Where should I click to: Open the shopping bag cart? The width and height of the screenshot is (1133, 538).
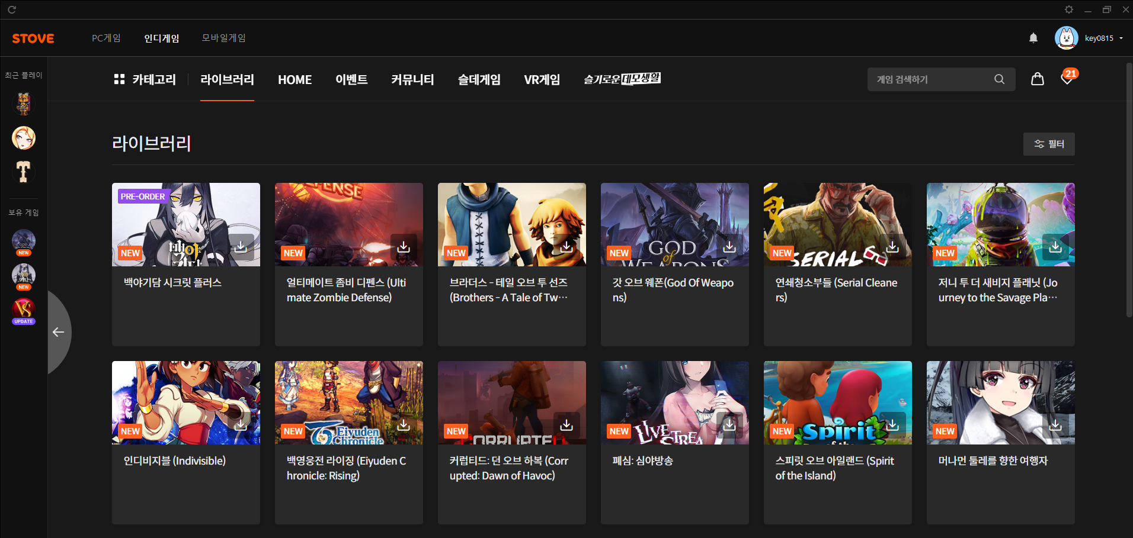pyautogui.click(x=1037, y=79)
